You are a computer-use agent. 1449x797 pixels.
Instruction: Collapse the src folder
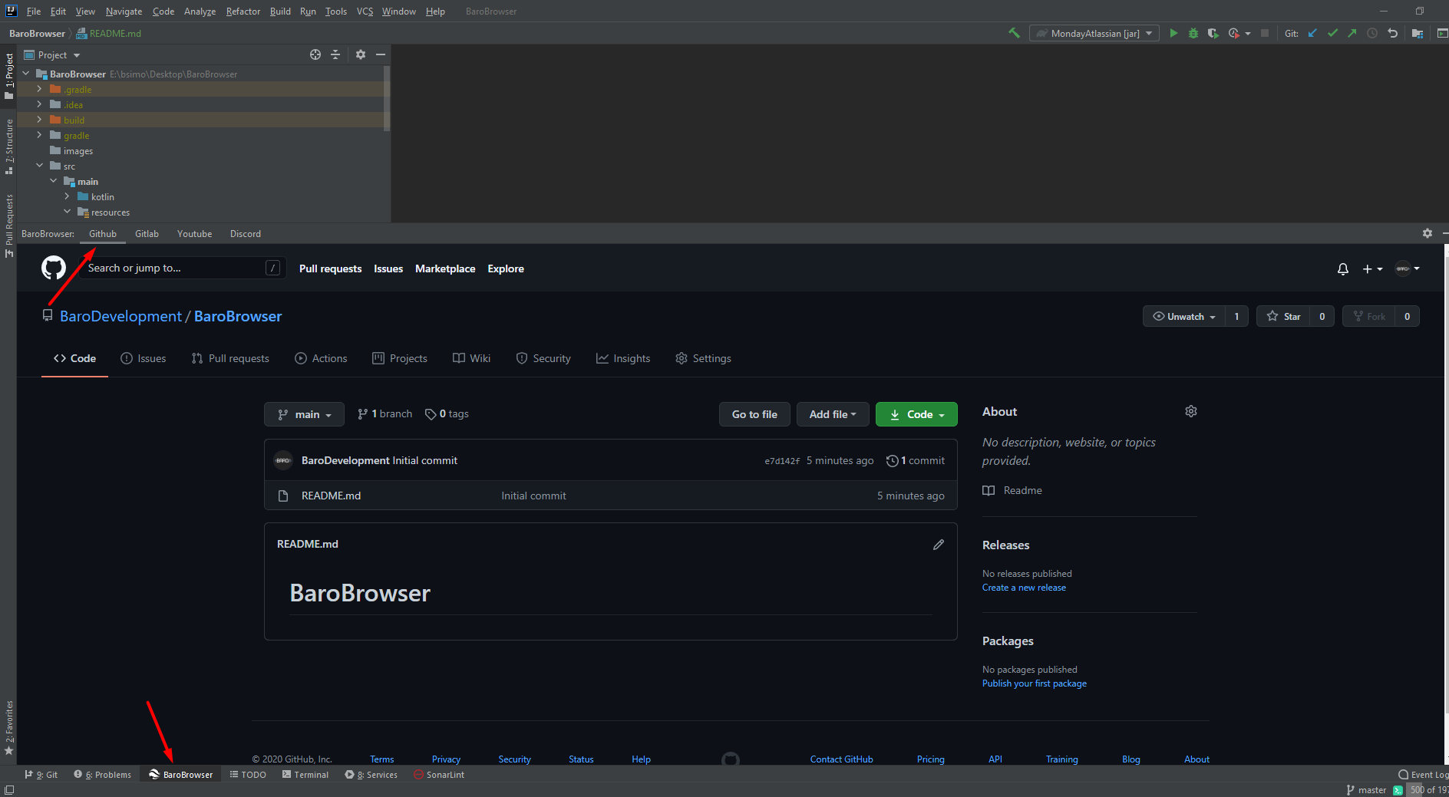point(39,166)
